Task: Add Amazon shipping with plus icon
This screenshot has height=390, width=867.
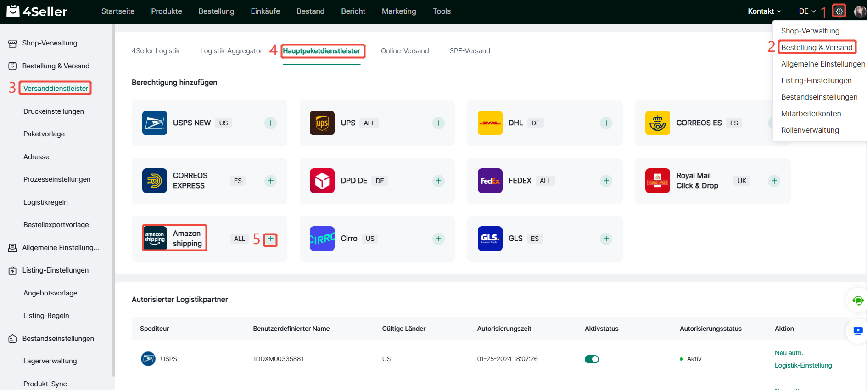Action: pos(271,239)
